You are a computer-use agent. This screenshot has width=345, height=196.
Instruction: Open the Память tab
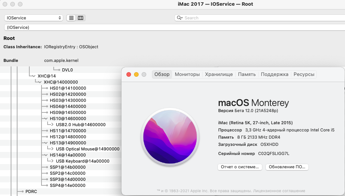click(247, 74)
